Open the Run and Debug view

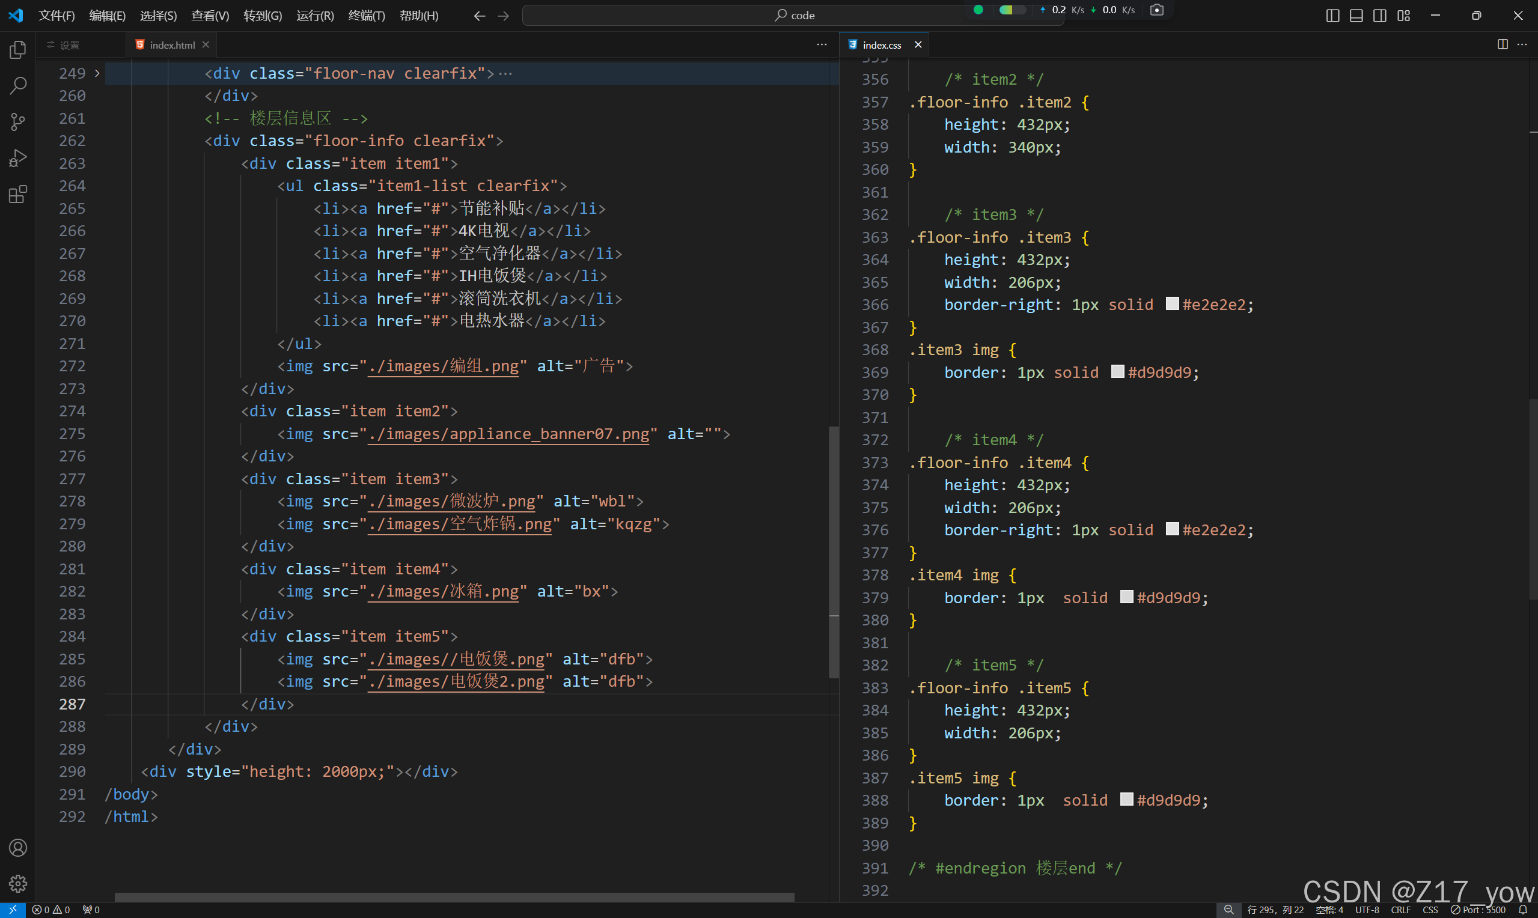18,159
